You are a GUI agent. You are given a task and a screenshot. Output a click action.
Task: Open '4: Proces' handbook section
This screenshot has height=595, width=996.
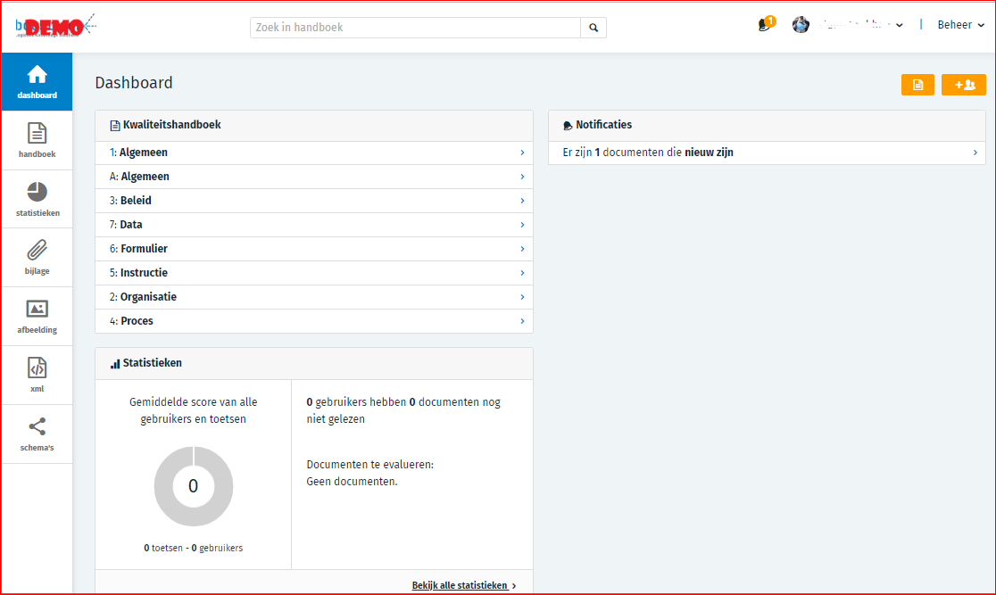pyautogui.click(x=314, y=321)
